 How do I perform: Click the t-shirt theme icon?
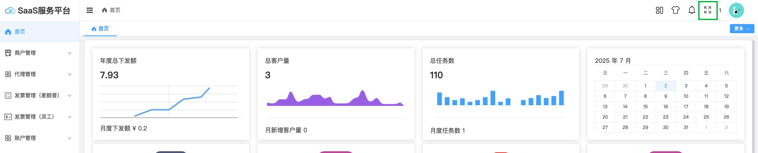[675, 10]
